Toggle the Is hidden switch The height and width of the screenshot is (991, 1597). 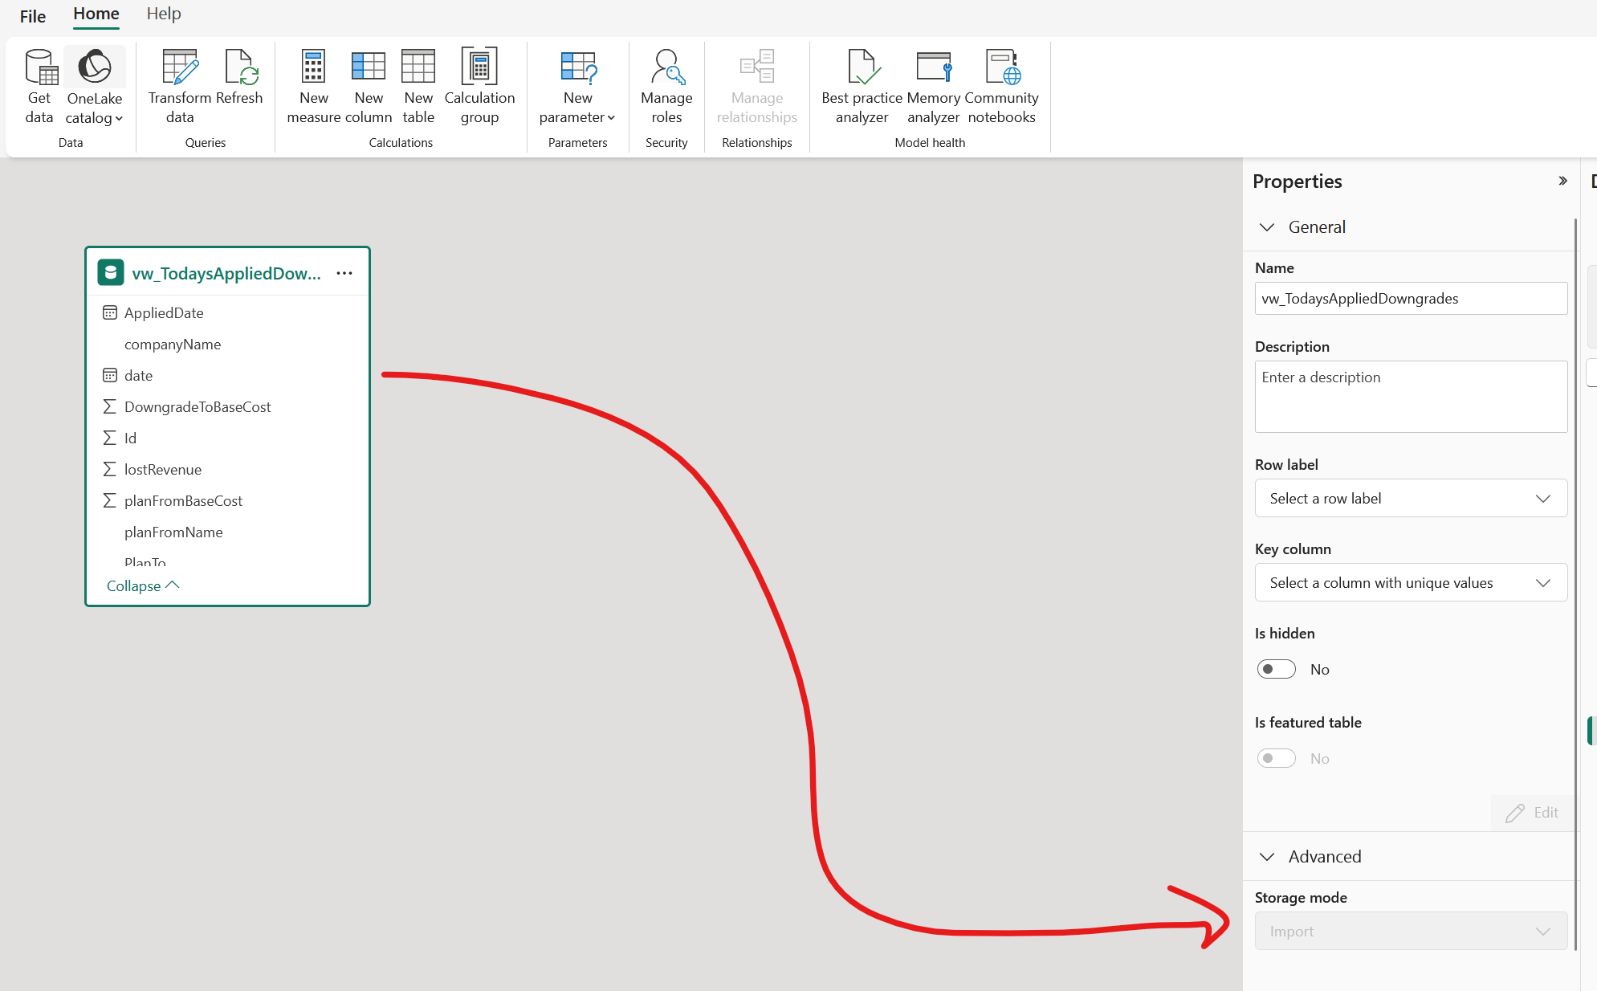pos(1276,669)
